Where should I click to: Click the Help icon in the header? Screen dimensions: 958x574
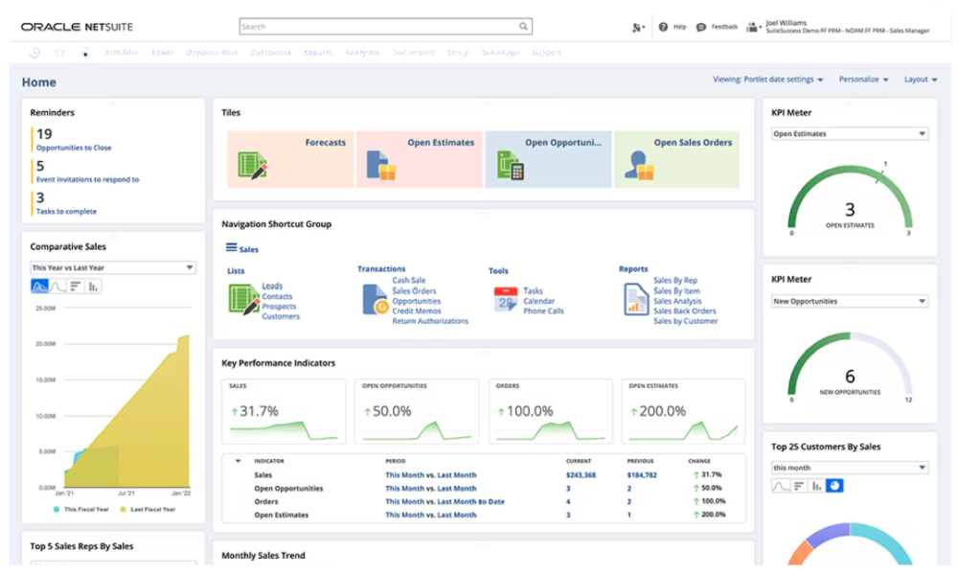click(662, 26)
